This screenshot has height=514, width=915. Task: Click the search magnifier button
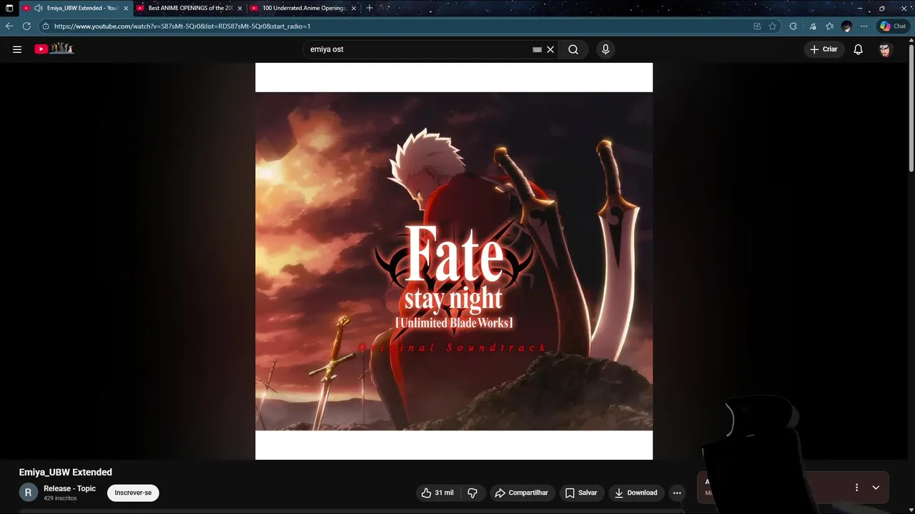573,49
